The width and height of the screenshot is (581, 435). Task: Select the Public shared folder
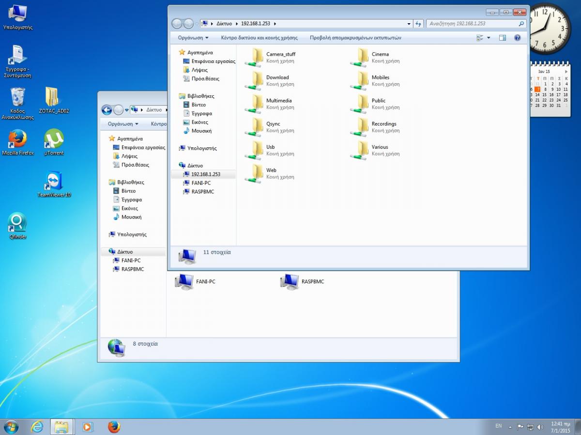click(375, 103)
